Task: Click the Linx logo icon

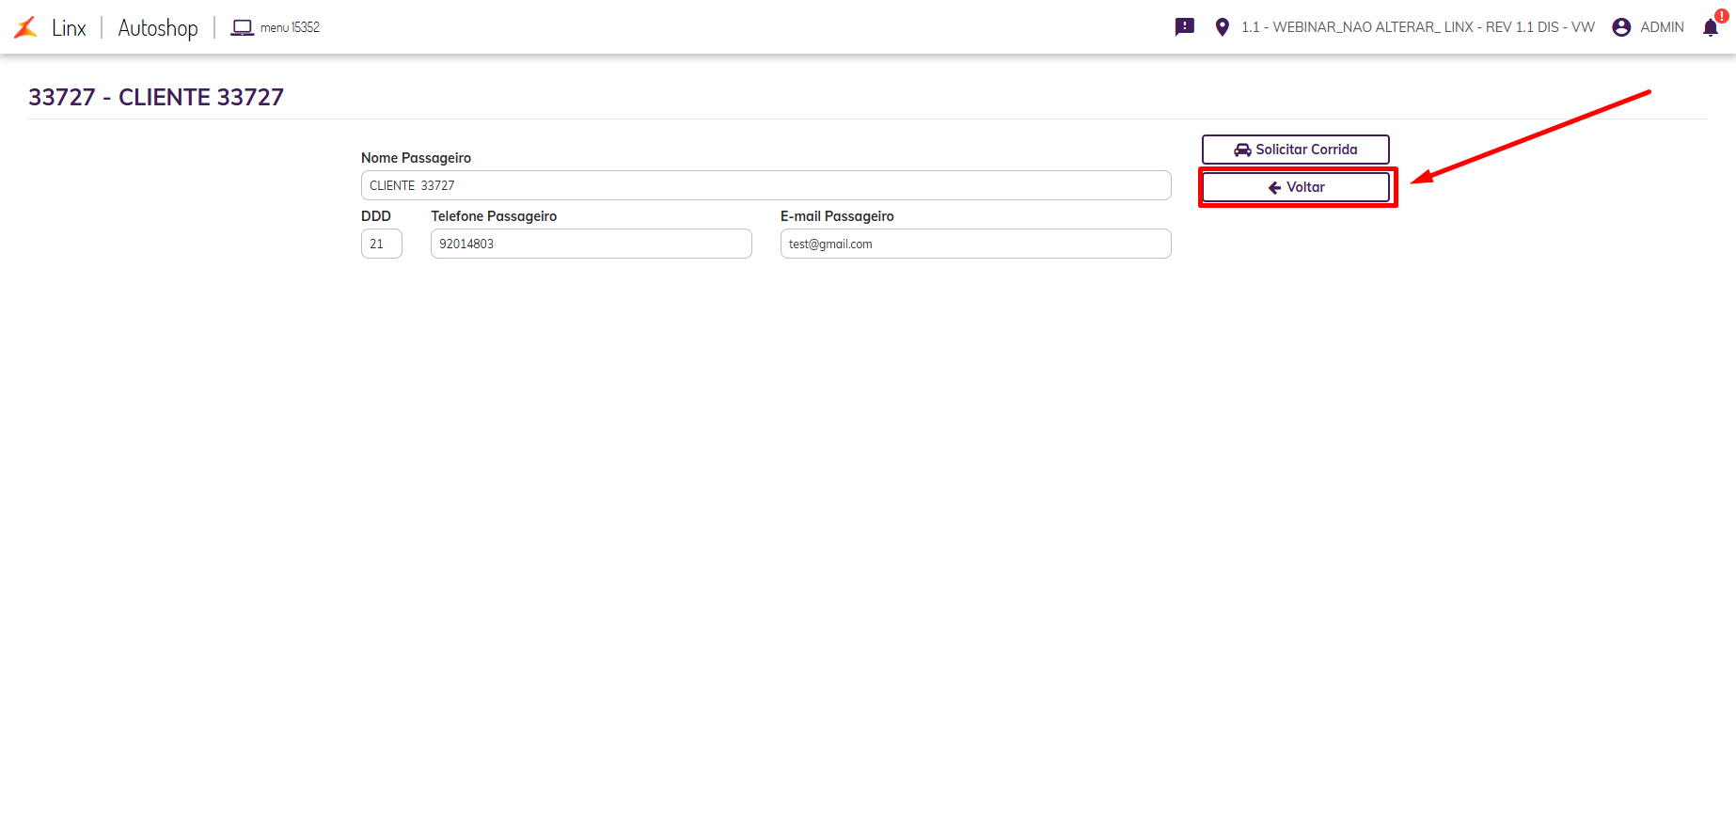Action: 26,27
